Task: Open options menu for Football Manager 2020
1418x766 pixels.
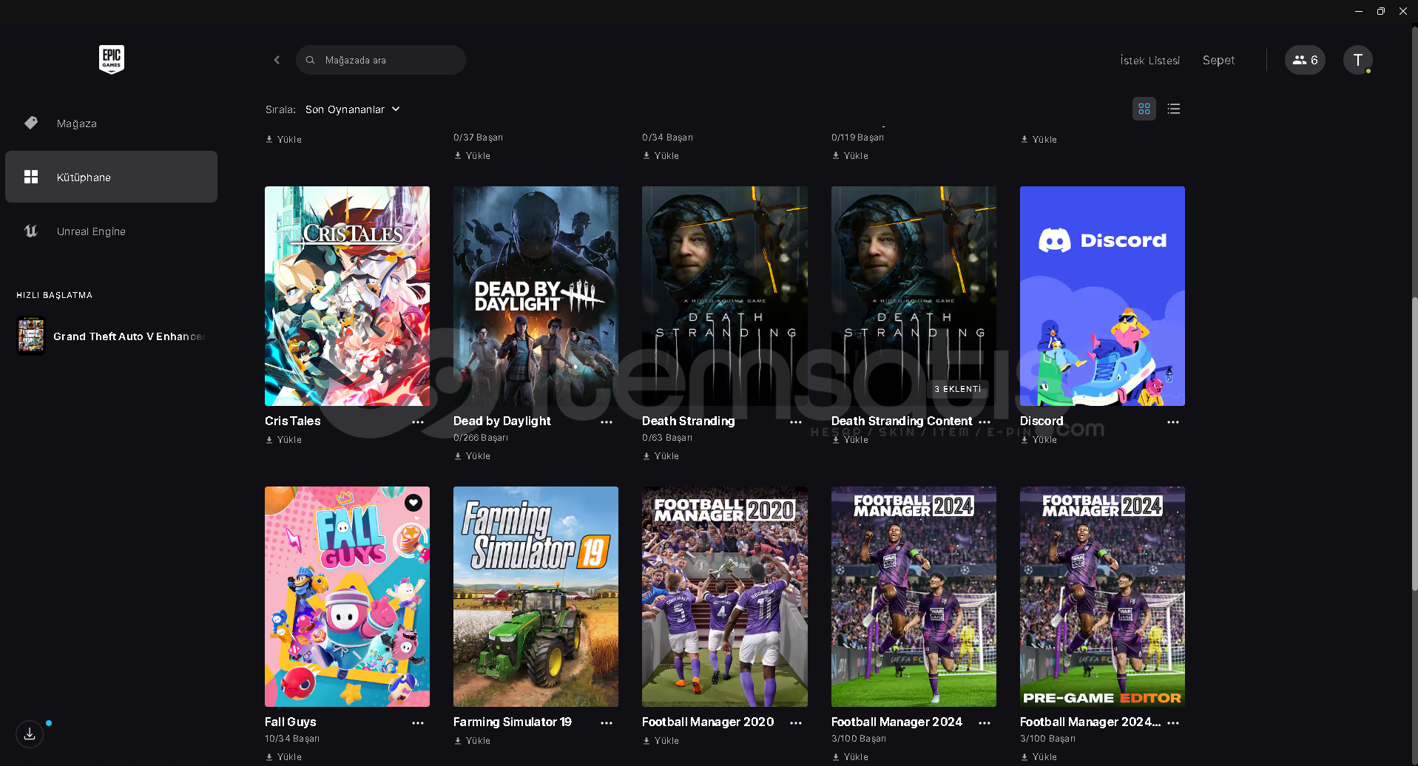Action: pyautogui.click(x=796, y=722)
